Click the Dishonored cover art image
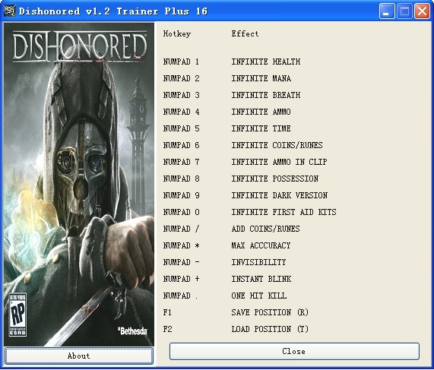Screen dimensions: 434x370 (x=79, y=184)
